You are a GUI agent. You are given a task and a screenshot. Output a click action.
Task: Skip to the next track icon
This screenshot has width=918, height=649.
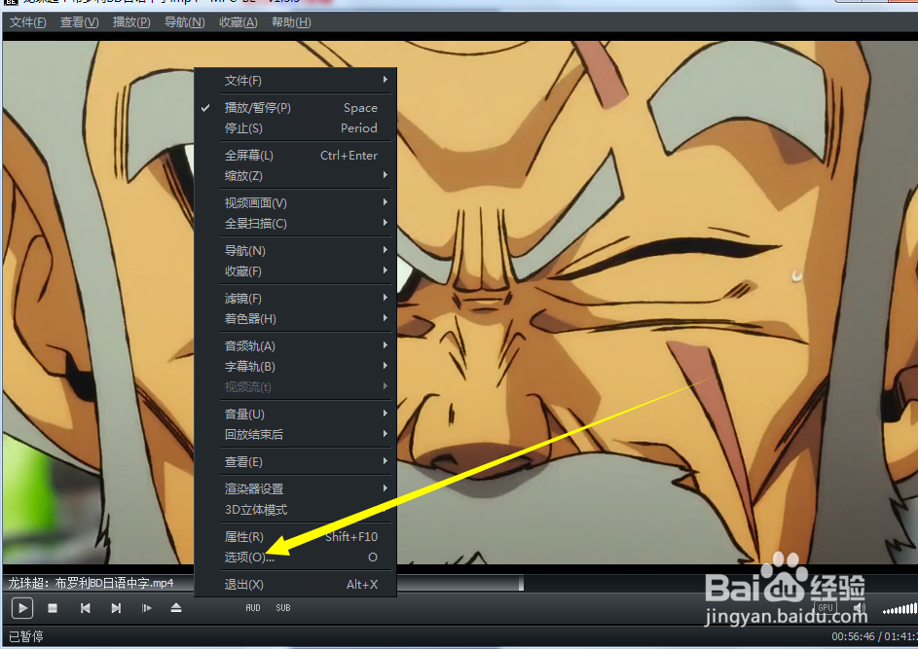coord(116,608)
